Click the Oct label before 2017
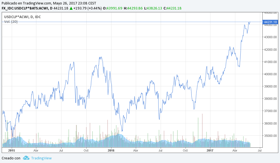Viewport: 280px width, 163px height. tap(185, 150)
